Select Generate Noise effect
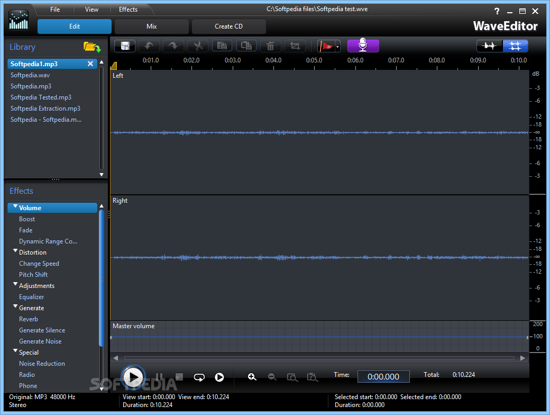Viewport: 550px width, 415px height. (40, 341)
